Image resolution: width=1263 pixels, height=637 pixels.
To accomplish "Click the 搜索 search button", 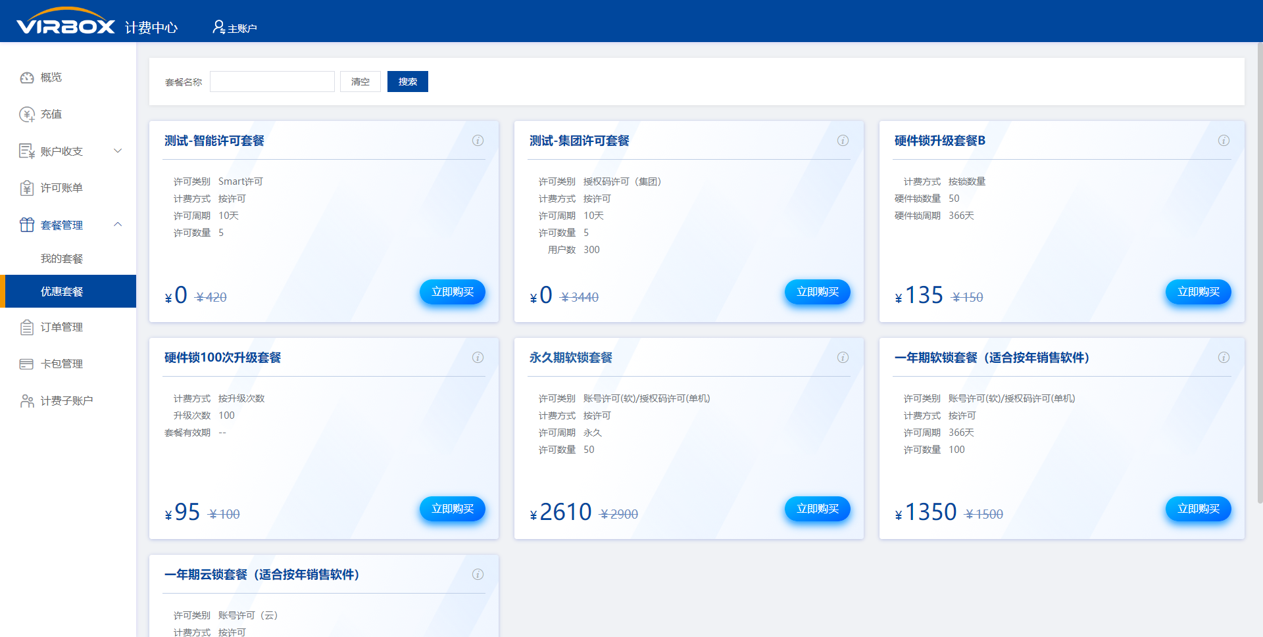I will click(x=408, y=82).
